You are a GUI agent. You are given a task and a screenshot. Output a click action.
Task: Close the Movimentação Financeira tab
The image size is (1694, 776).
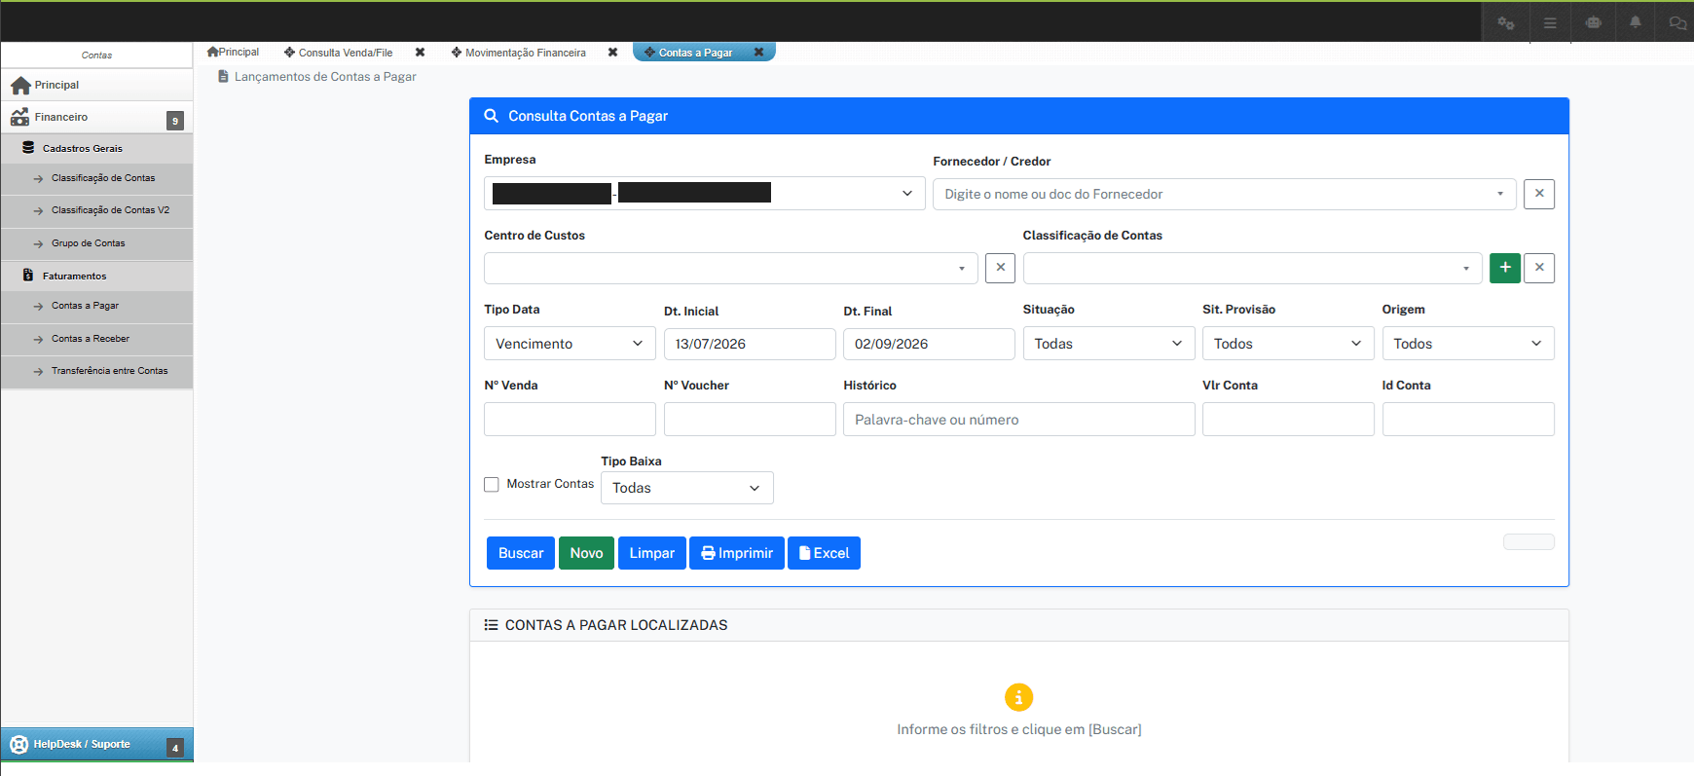click(x=612, y=53)
